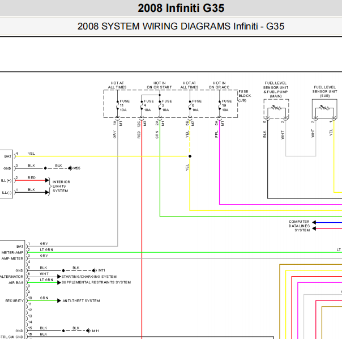
Task: Click the arrowhead pointing to ANTI-THEFT SYSTEM
Action: pyautogui.click(x=59, y=301)
